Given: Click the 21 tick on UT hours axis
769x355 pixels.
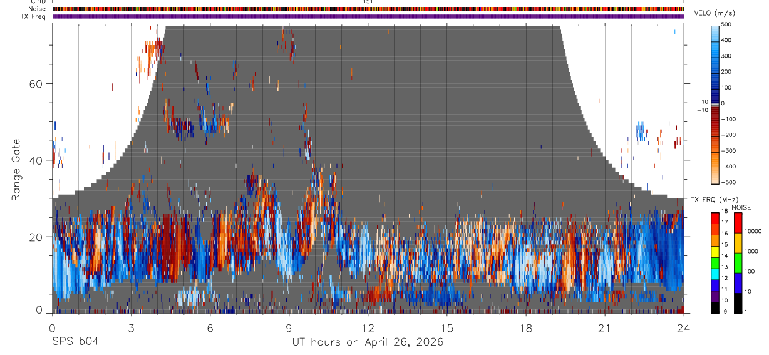Looking at the screenshot, I should pyautogui.click(x=605, y=327).
